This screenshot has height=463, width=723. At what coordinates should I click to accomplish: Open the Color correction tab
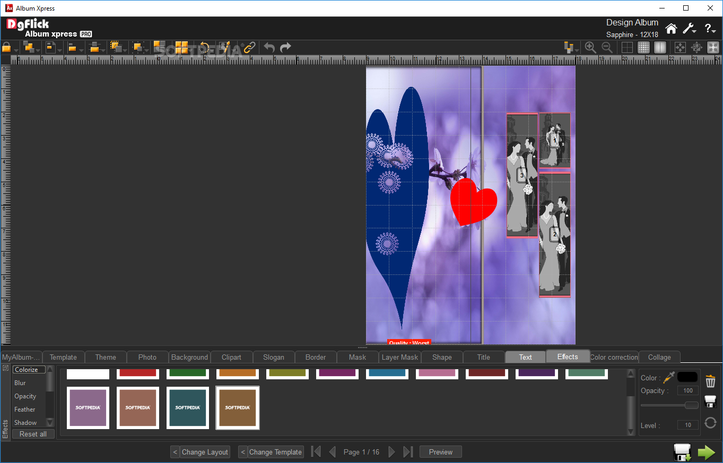(614, 357)
